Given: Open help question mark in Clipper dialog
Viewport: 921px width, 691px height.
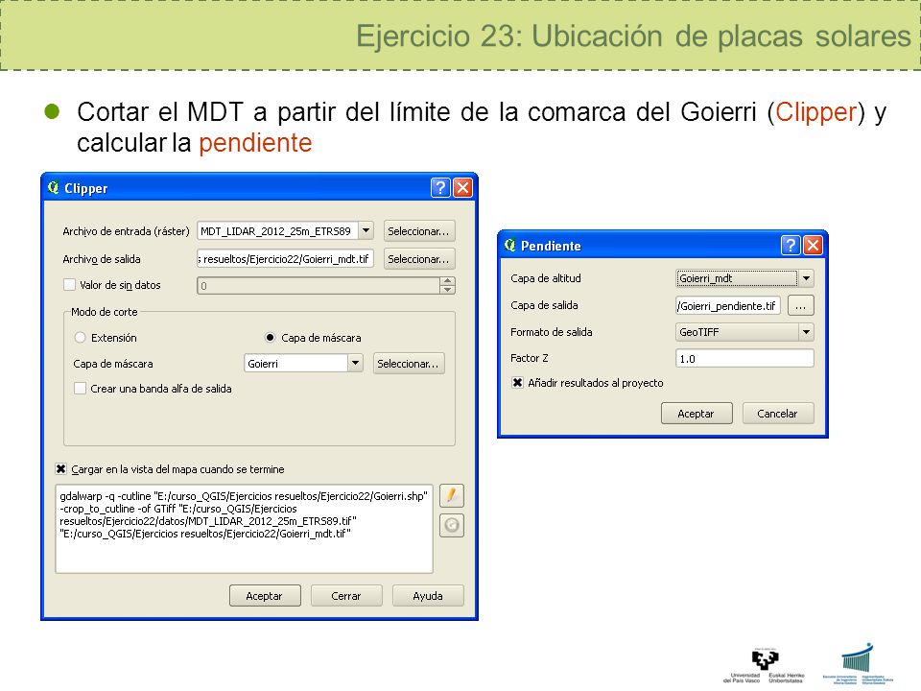Looking at the screenshot, I should click(440, 187).
